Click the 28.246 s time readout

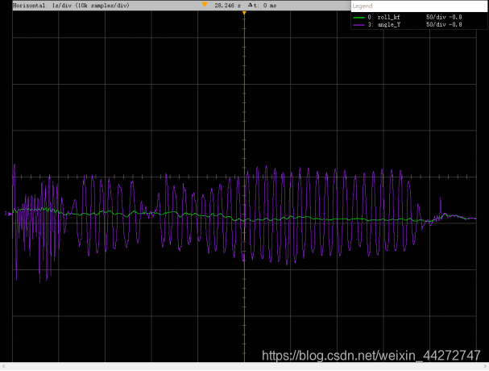[x=227, y=6]
